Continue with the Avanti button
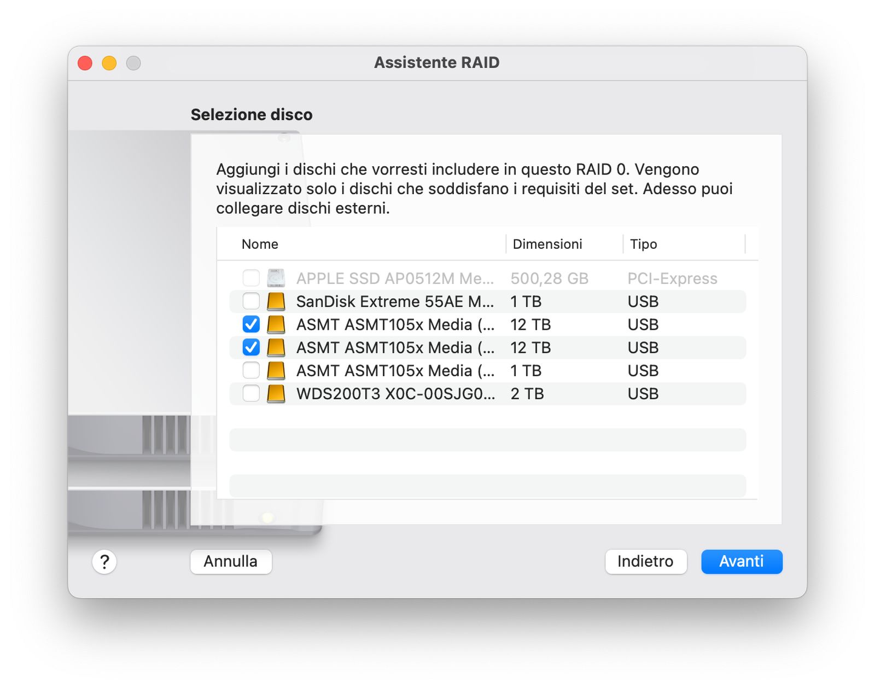This screenshot has width=875, height=688. [742, 562]
